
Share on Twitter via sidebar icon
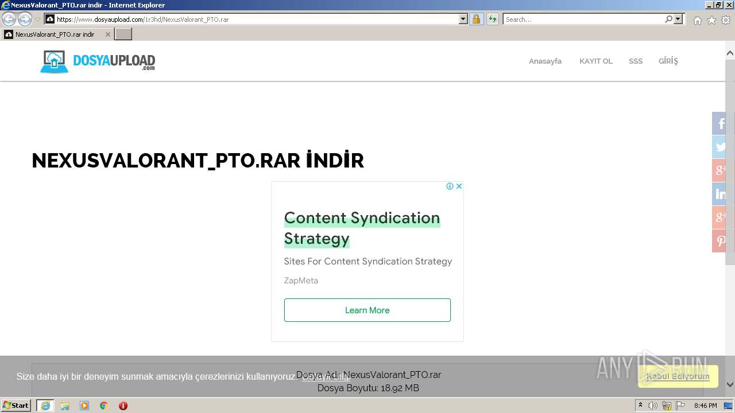click(719, 147)
